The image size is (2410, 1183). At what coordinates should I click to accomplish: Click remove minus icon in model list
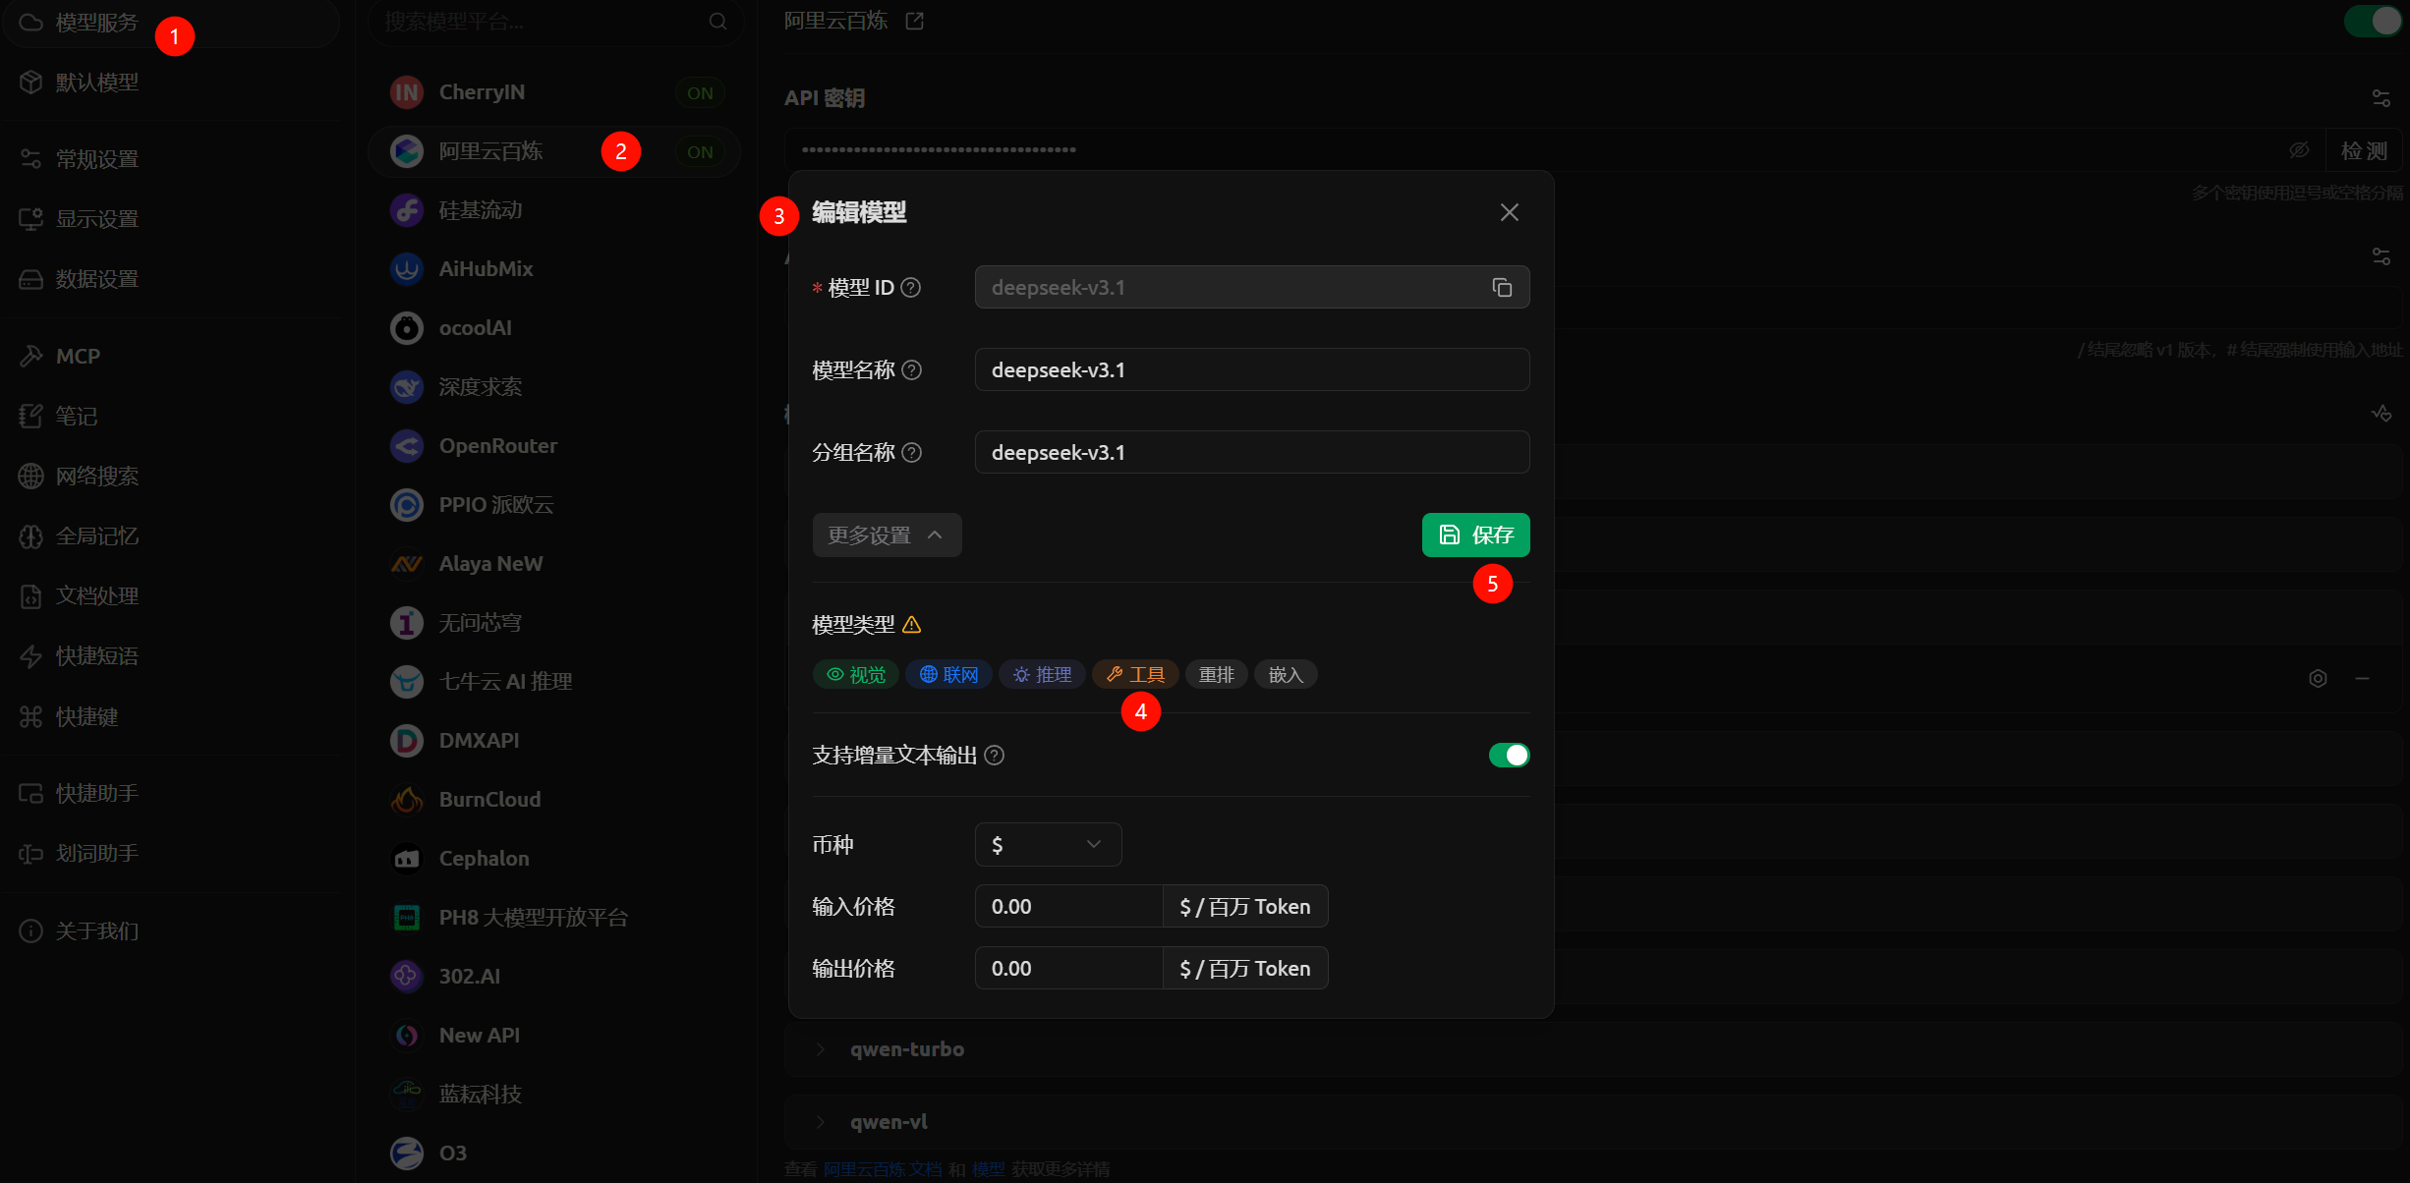tap(2362, 678)
